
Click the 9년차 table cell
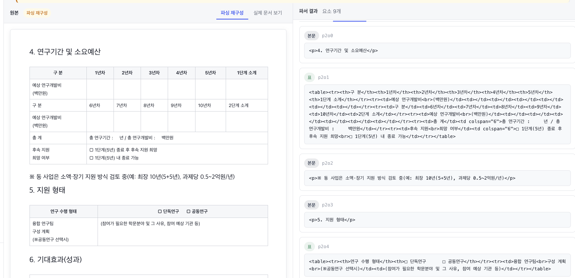click(x=182, y=105)
